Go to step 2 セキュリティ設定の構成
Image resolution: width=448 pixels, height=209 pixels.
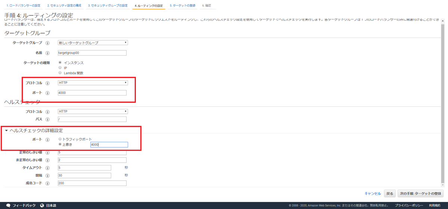[64, 6]
